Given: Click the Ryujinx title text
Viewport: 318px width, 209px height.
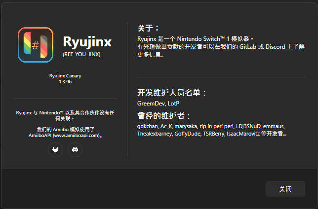Looking at the screenshot, I should (x=87, y=42).
